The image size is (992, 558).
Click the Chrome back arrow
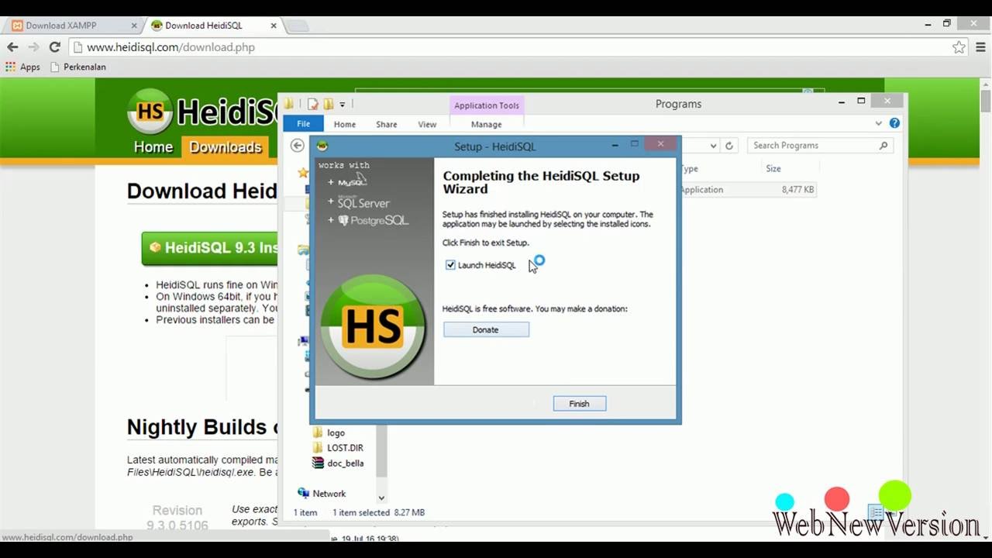click(x=12, y=47)
